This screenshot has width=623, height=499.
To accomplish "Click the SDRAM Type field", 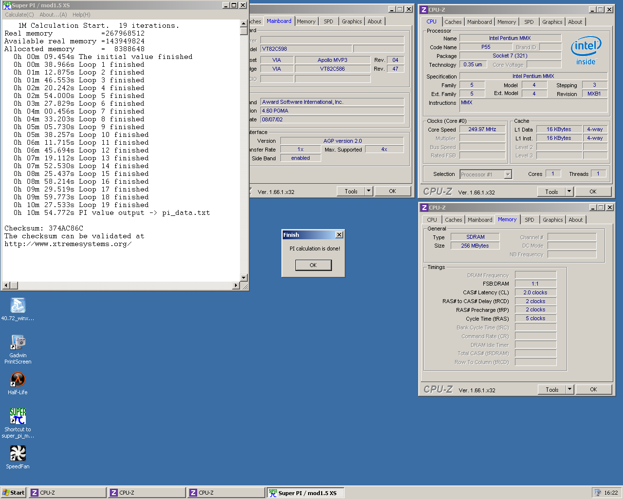I will coord(475,237).
